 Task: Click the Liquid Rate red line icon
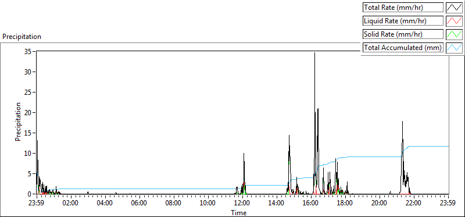coord(454,21)
